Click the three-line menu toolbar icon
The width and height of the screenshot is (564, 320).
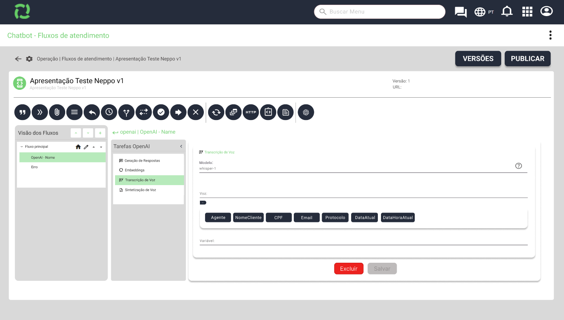75,112
